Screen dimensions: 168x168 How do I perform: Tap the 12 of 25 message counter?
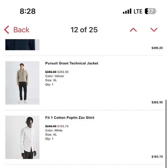(x=84, y=30)
